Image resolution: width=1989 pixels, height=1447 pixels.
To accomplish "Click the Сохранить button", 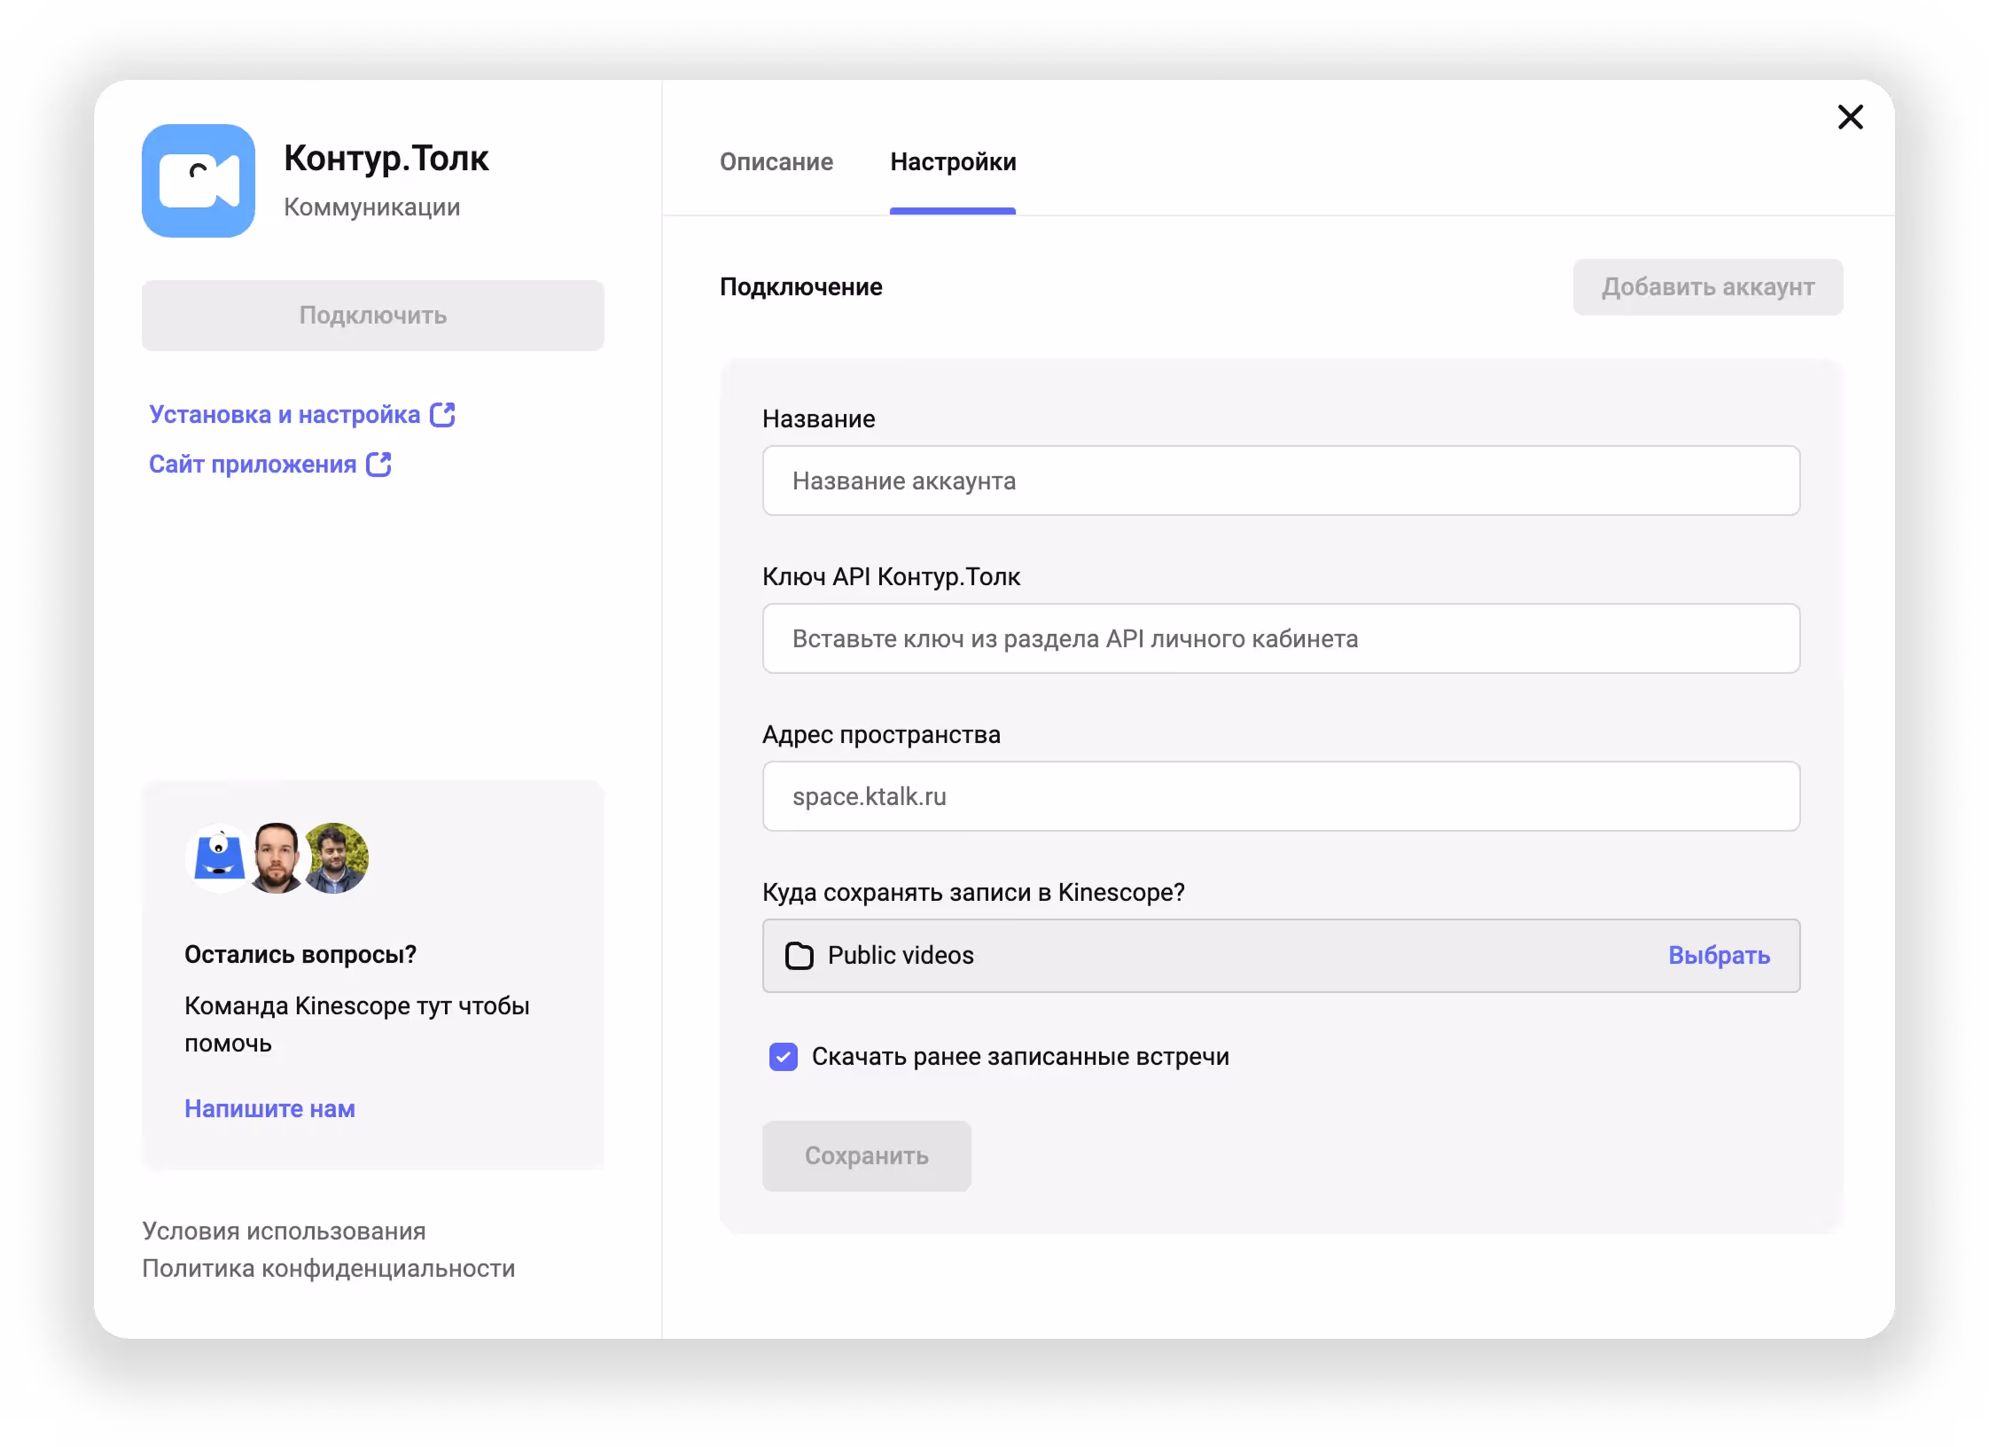I will tap(866, 1155).
